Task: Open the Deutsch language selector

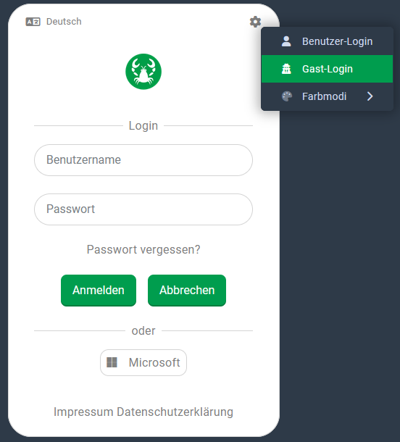Action: tap(54, 22)
